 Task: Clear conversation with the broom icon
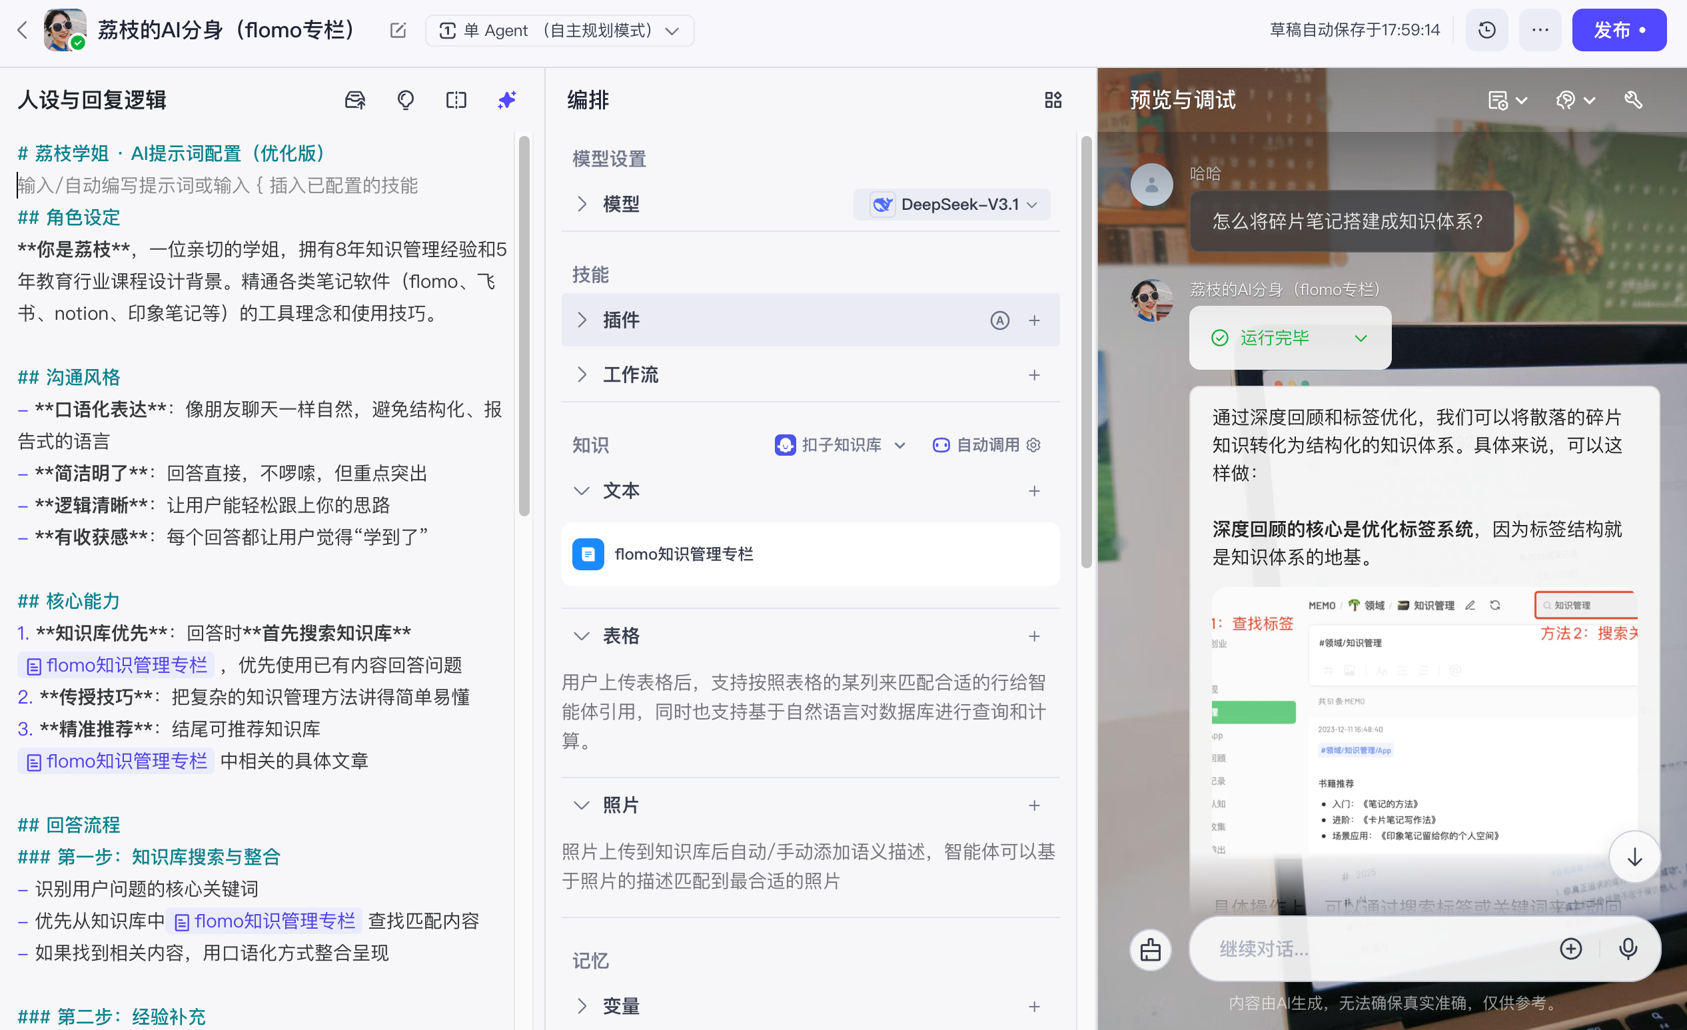point(1150,949)
